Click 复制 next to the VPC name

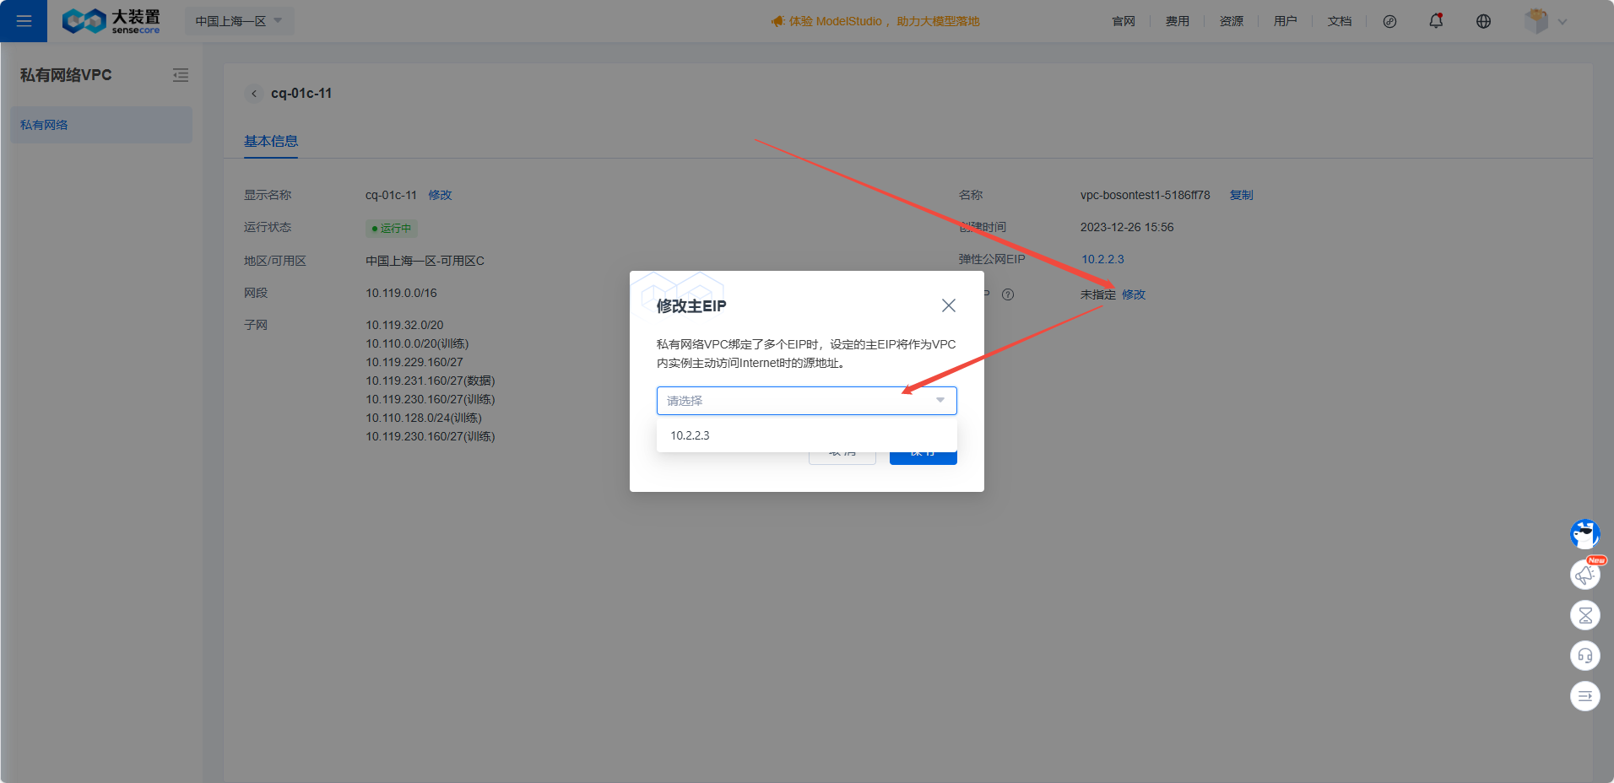tap(1241, 195)
